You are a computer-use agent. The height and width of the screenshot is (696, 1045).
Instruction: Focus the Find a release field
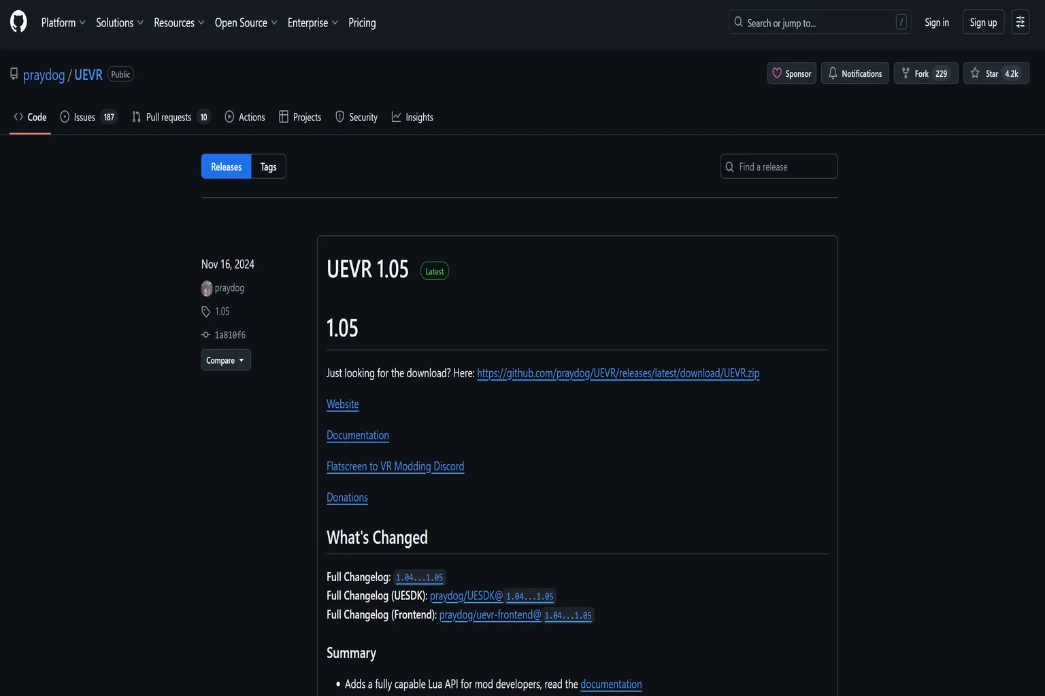coord(779,167)
